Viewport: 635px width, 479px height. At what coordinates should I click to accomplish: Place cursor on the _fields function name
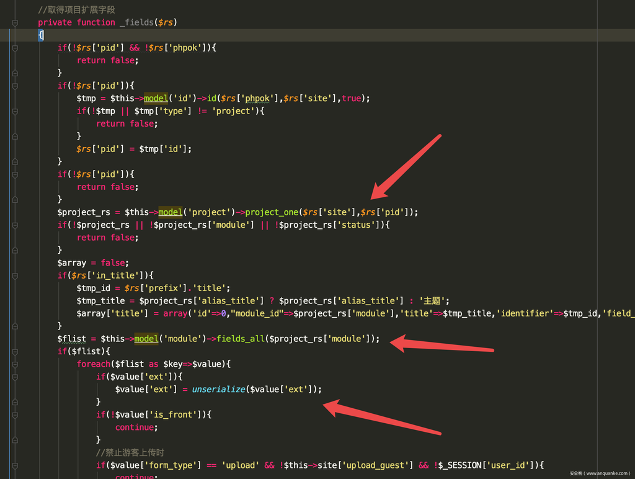136,22
